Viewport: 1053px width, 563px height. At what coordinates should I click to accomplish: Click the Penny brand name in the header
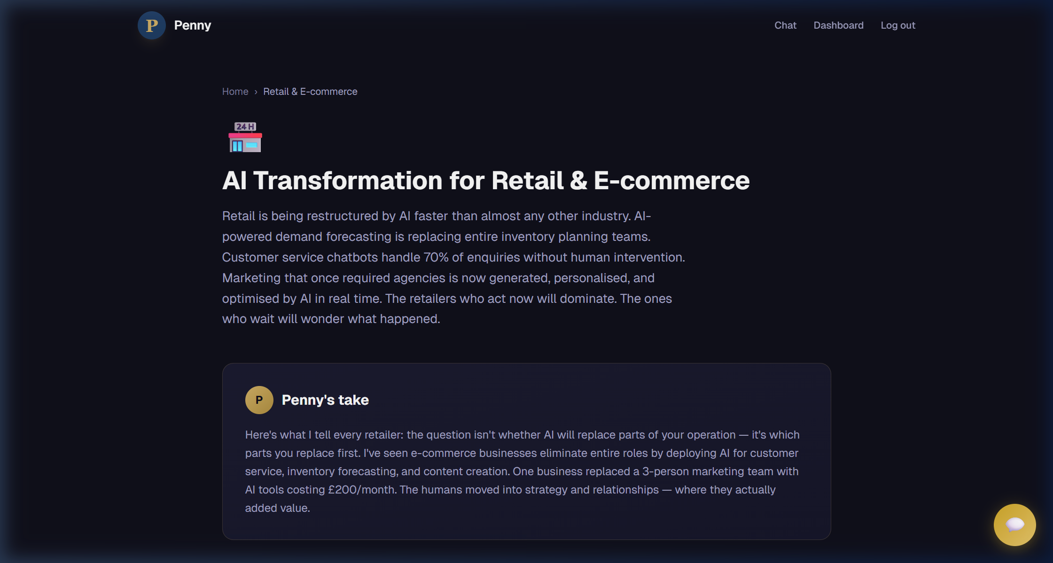click(192, 25)
